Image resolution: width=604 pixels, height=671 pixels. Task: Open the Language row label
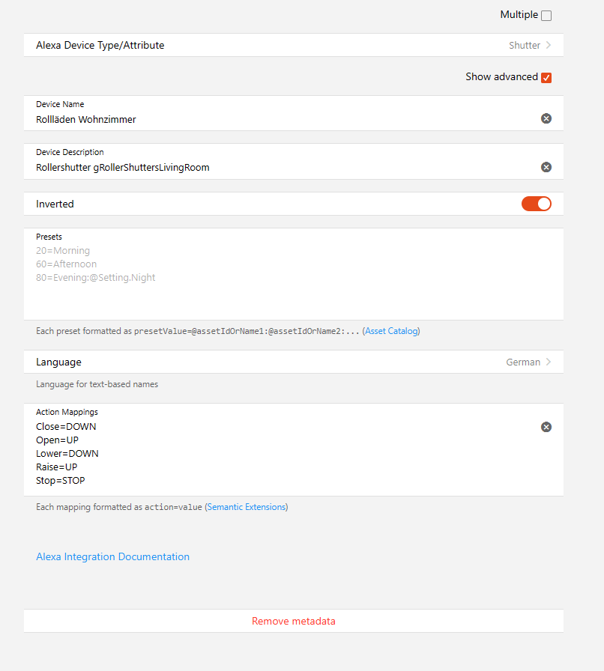58,362
